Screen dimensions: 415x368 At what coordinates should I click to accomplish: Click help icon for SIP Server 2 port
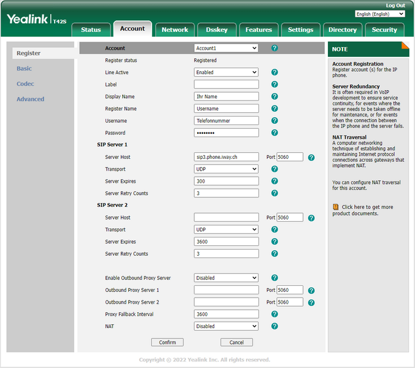pyautogui.click(x=311, y=218)
